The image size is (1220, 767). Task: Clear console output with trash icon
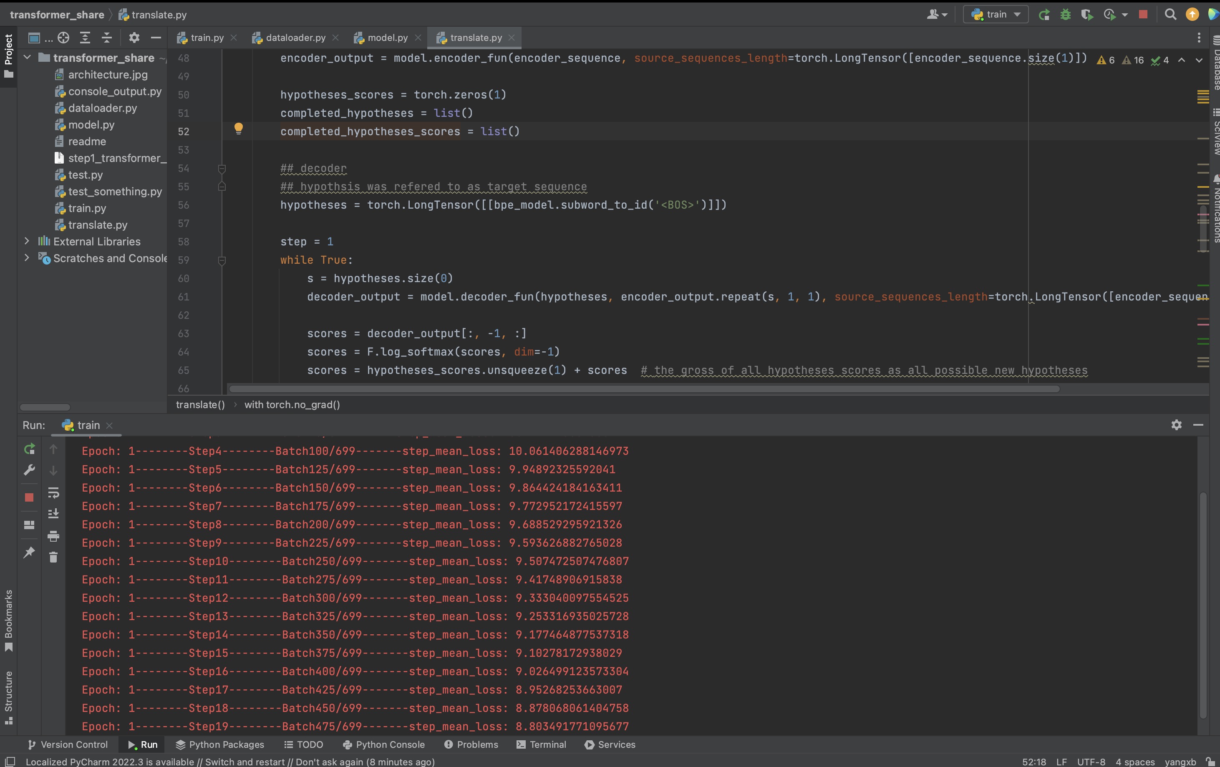click(x=53, y=557)
